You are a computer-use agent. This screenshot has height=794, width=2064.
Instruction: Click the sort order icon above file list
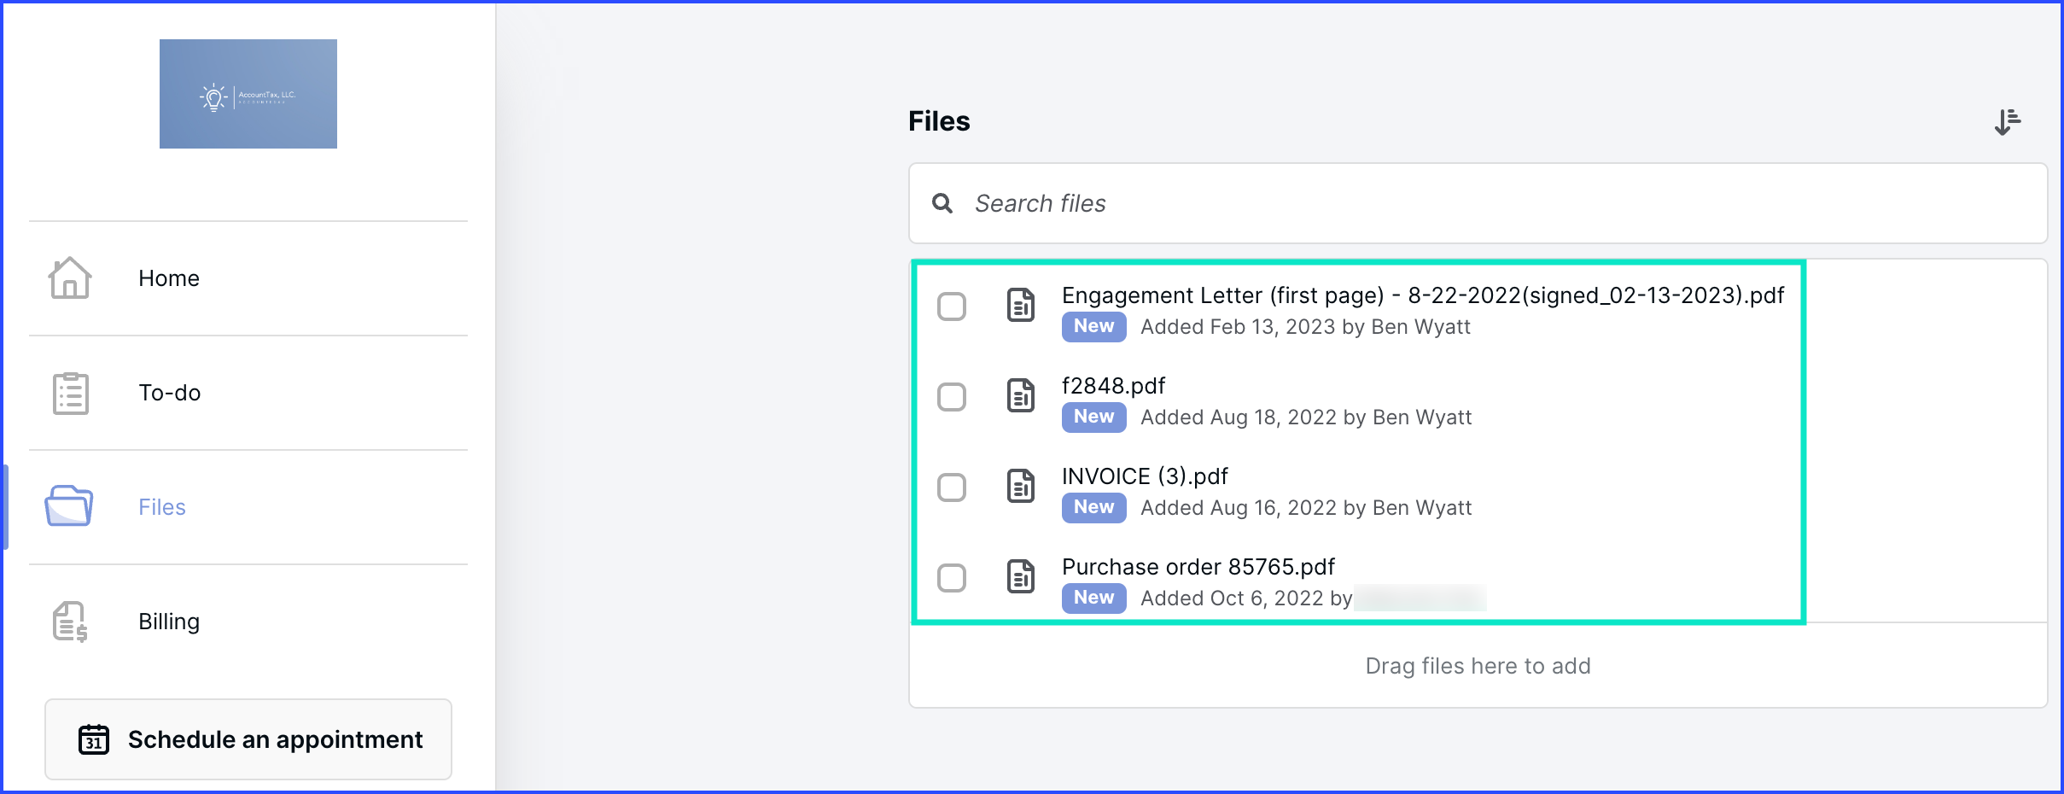tap(2007, 122)
